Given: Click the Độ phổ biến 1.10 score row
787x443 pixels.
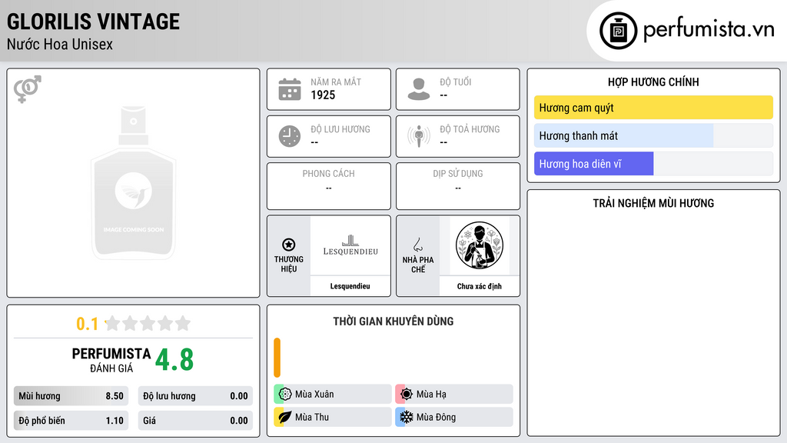Looking at the screenshot, I should (71, 421).
